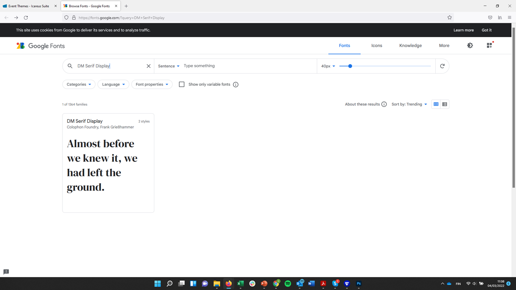This screenshot has width=516, height=290.
Task: Expand the Categories filter dropdown
Action: [79, 85]
